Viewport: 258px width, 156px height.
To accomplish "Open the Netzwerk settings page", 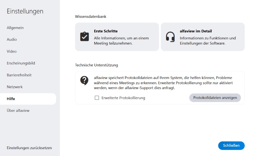I will tap(15, 87).
